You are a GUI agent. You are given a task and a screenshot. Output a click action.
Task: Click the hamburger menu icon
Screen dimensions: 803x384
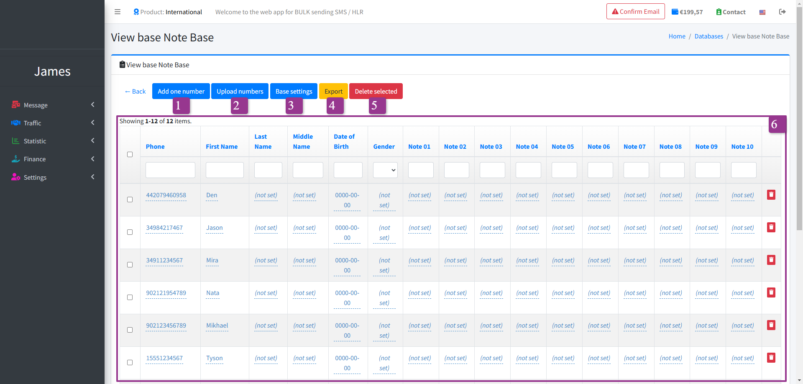coord(118,12)
